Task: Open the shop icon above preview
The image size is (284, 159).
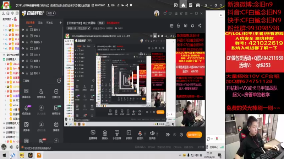Action: [x=172, y=25]
